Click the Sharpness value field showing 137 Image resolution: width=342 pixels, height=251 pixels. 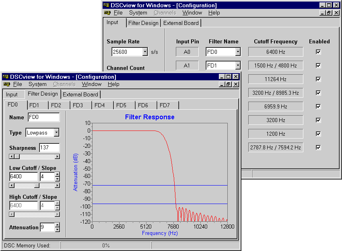(49, 148)
